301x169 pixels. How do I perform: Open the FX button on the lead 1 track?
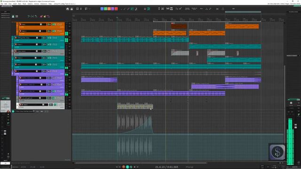click(45, 65)
